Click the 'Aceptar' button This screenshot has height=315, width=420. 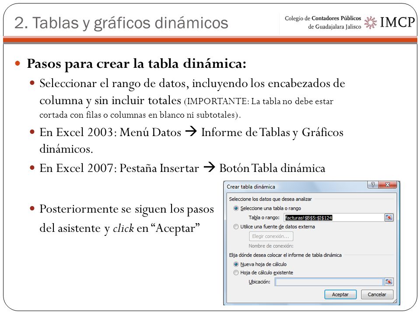(340, 294)
